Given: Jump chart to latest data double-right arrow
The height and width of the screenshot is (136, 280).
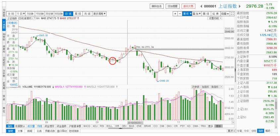Looking at the screenshot, I should pyautogui.click(x=233, y=122).
